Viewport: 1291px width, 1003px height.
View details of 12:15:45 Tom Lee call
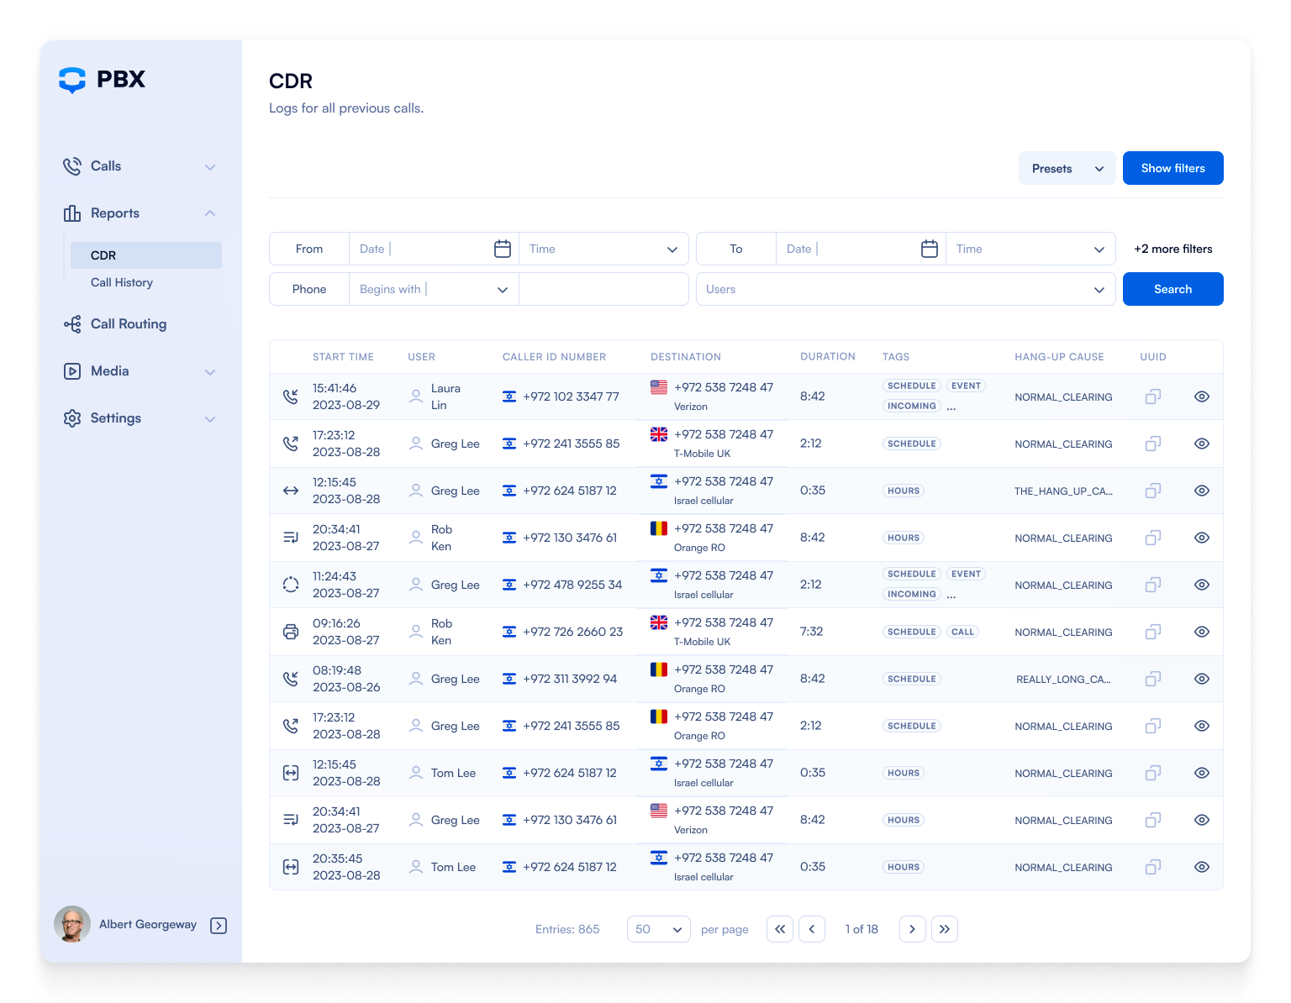tap(1202, 773)
